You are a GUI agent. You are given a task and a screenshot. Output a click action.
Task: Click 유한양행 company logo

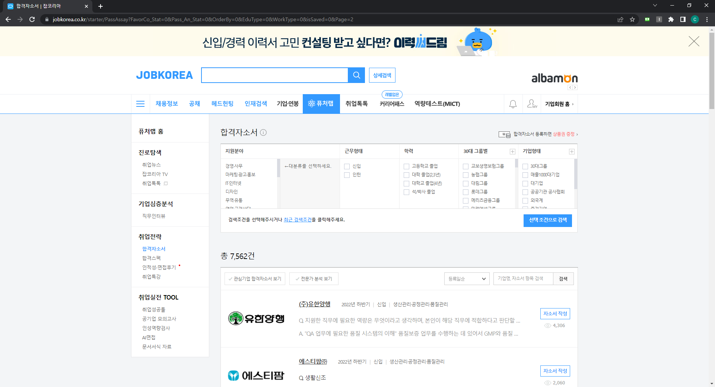pyautogui.click(x=256, y=319)
